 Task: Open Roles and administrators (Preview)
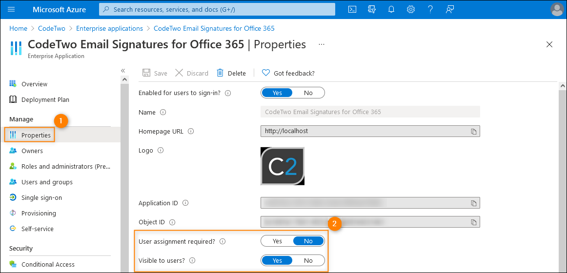click(x=60, y=166)
